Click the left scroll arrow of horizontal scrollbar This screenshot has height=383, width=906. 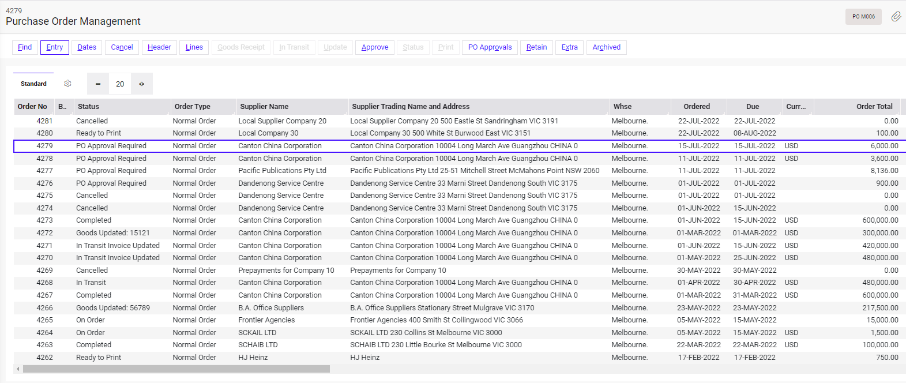coord(18,369)
